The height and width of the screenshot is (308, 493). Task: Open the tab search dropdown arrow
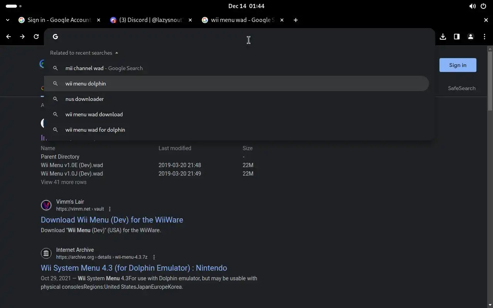point(8,20)
